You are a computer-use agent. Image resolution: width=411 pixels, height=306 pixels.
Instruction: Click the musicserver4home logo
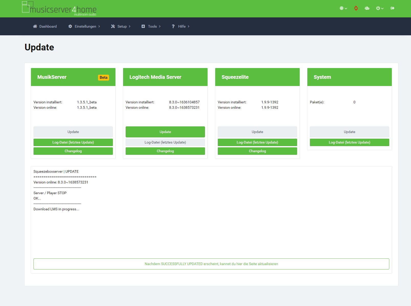click(59, 8)
